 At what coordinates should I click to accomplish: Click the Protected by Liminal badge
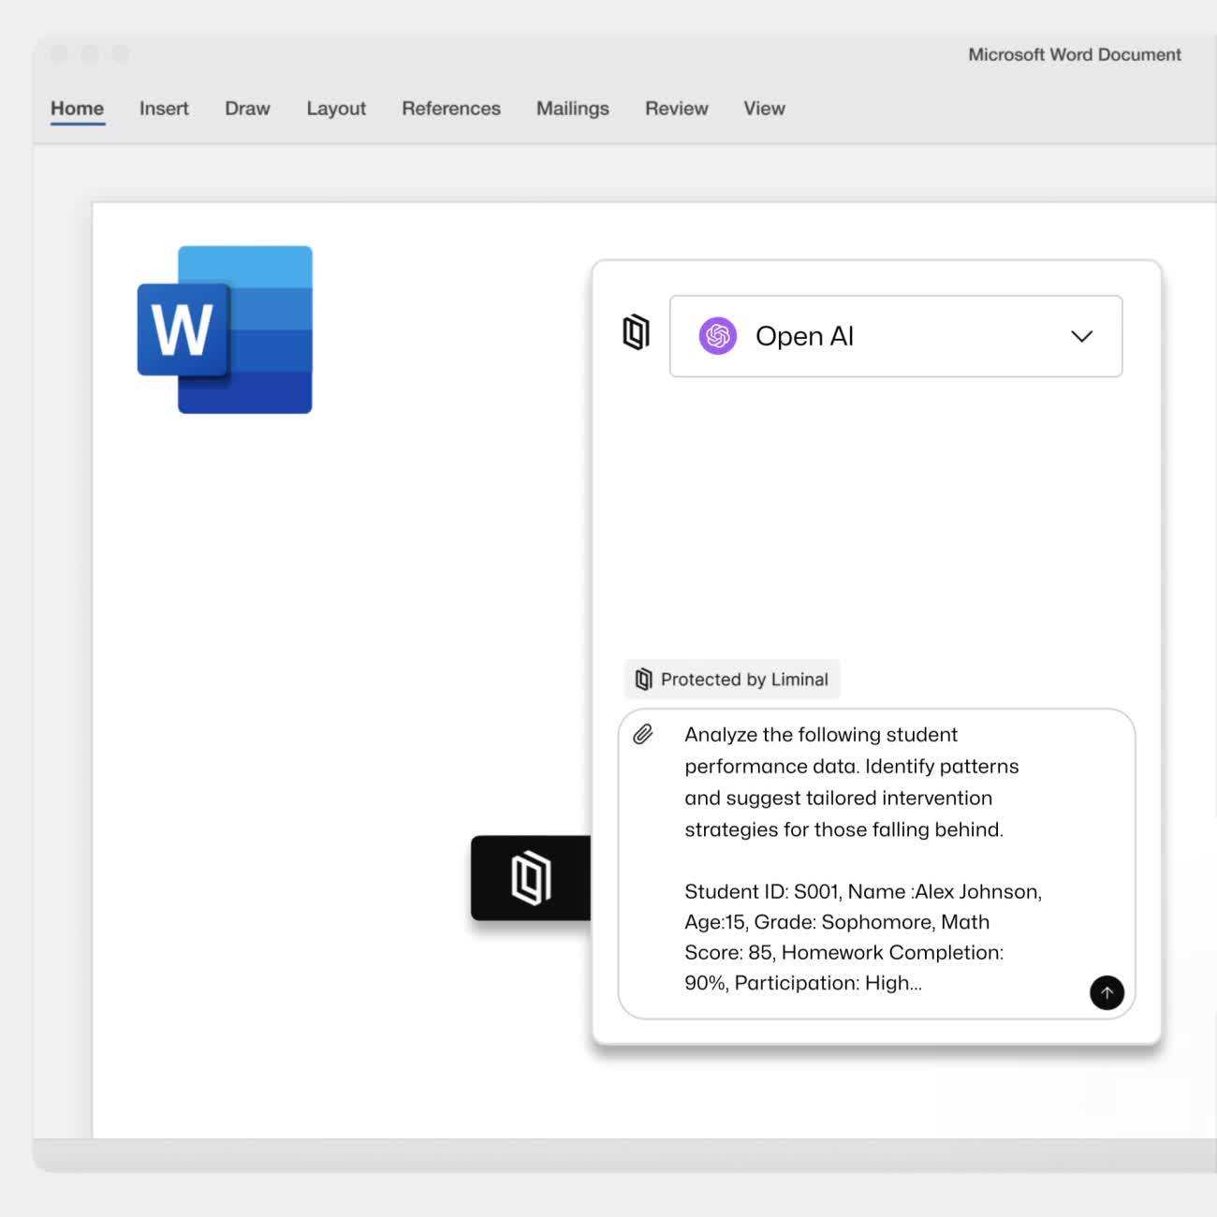[x=732, y=679]
